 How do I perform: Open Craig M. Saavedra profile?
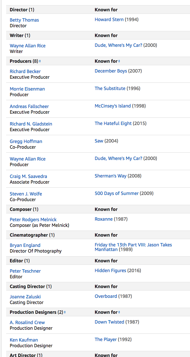(x=28, y=176)
